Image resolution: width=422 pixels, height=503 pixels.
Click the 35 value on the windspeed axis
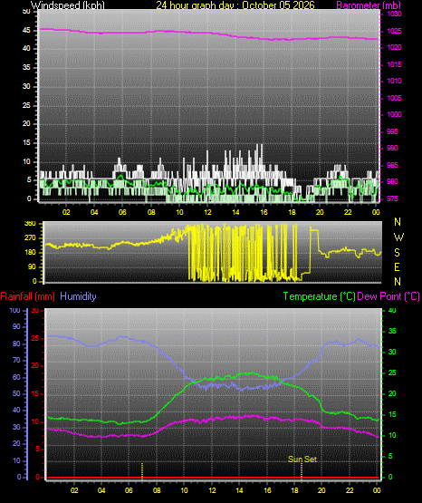pos(26,67)
